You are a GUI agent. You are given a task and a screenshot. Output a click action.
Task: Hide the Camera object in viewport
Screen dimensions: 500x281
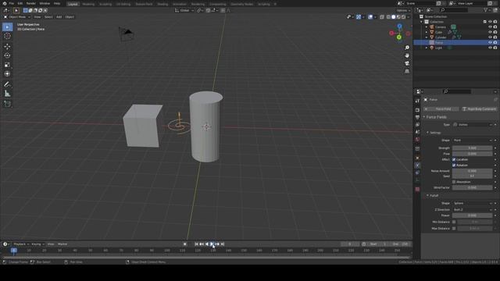(490, 27)
